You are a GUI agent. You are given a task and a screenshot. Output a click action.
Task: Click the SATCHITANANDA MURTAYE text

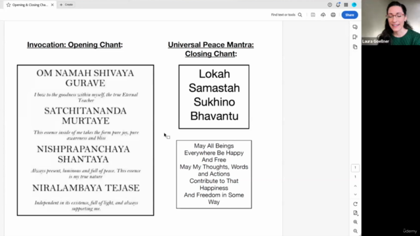point(85,115)
